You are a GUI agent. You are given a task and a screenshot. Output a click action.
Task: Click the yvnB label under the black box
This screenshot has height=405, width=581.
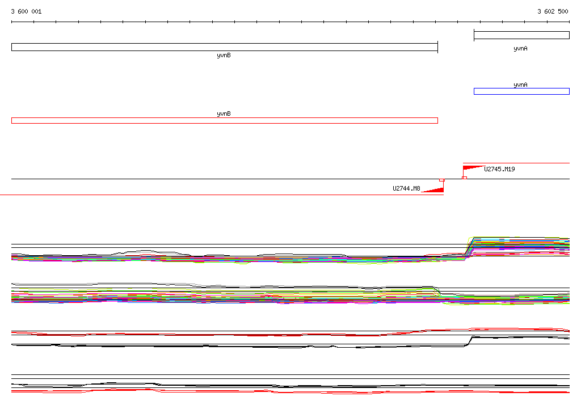tap(224, 56)
